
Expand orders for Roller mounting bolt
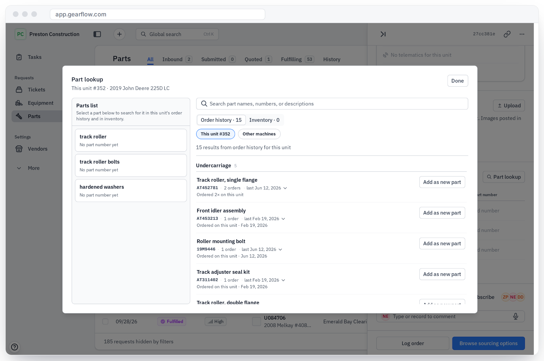coord(280,249)
